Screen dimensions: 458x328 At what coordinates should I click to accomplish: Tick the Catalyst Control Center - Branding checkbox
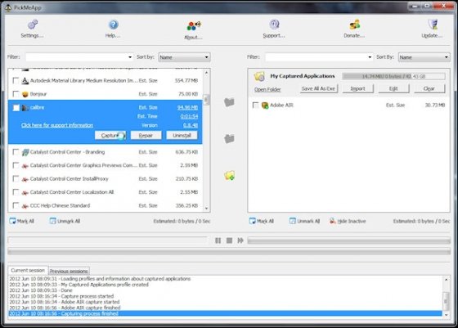(16, 152)
